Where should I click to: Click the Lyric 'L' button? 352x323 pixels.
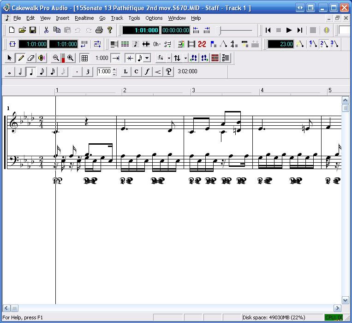pos(126,72)
